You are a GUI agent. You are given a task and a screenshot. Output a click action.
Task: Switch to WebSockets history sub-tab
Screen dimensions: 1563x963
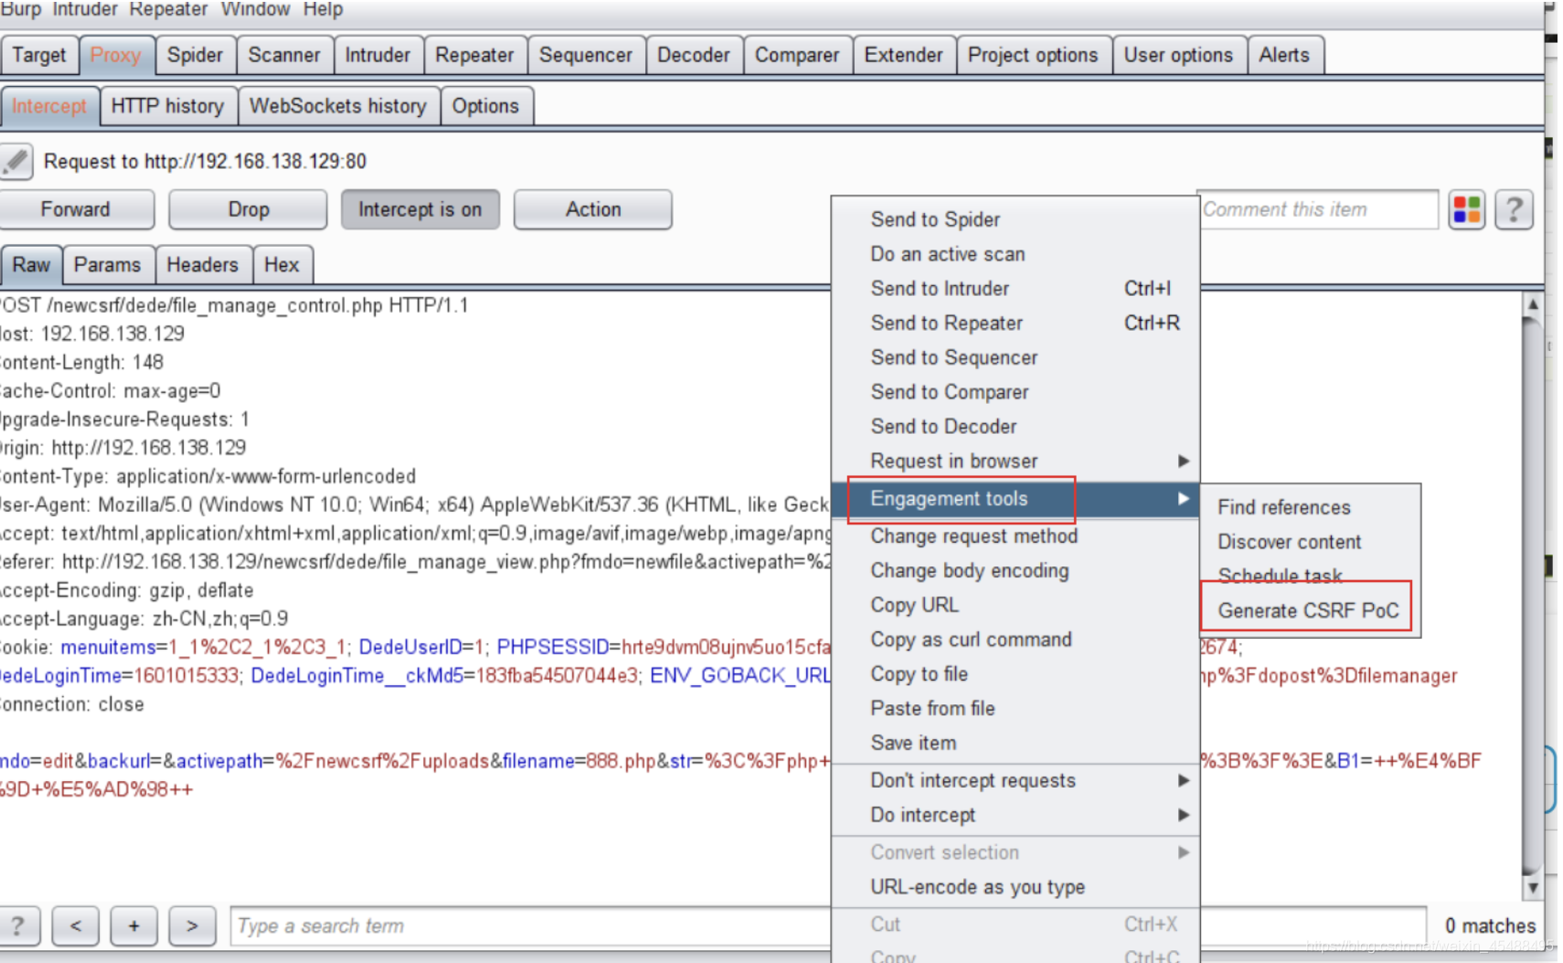click(x=338, y=106)
